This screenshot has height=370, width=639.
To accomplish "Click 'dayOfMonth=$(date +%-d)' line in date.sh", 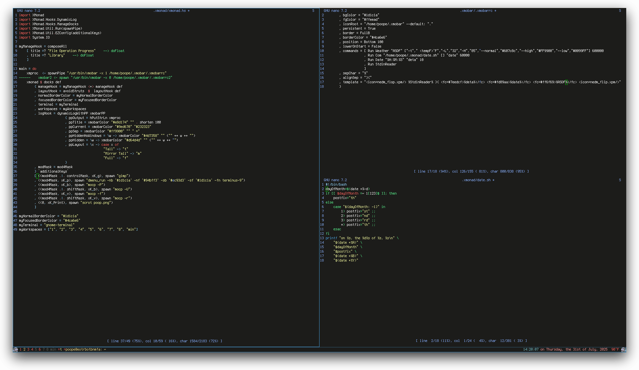I will [348, 189].
